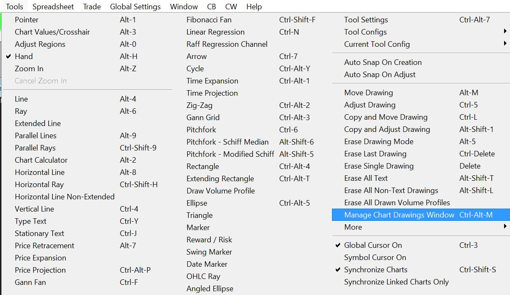
Task: Toggle Global Cursor On option
Action: click(373, 245)
